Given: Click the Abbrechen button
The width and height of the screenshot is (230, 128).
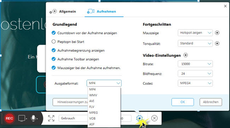Looking at the screenshot, I should [211, 102].
